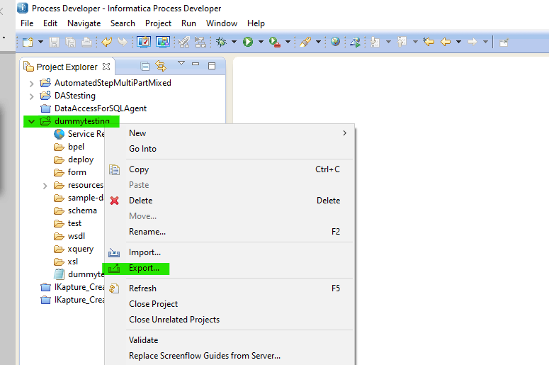Expand the AutomatedStepMultiPartMixed project

click(x=31, y=84)
